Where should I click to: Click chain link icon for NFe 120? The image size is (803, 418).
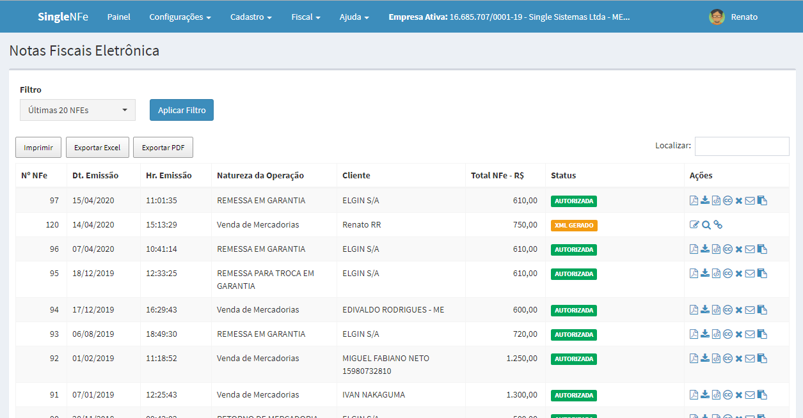click(x=718, y=225)
